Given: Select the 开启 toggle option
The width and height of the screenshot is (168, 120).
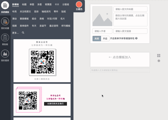Looking at the screenshot, I should (105, 38).
